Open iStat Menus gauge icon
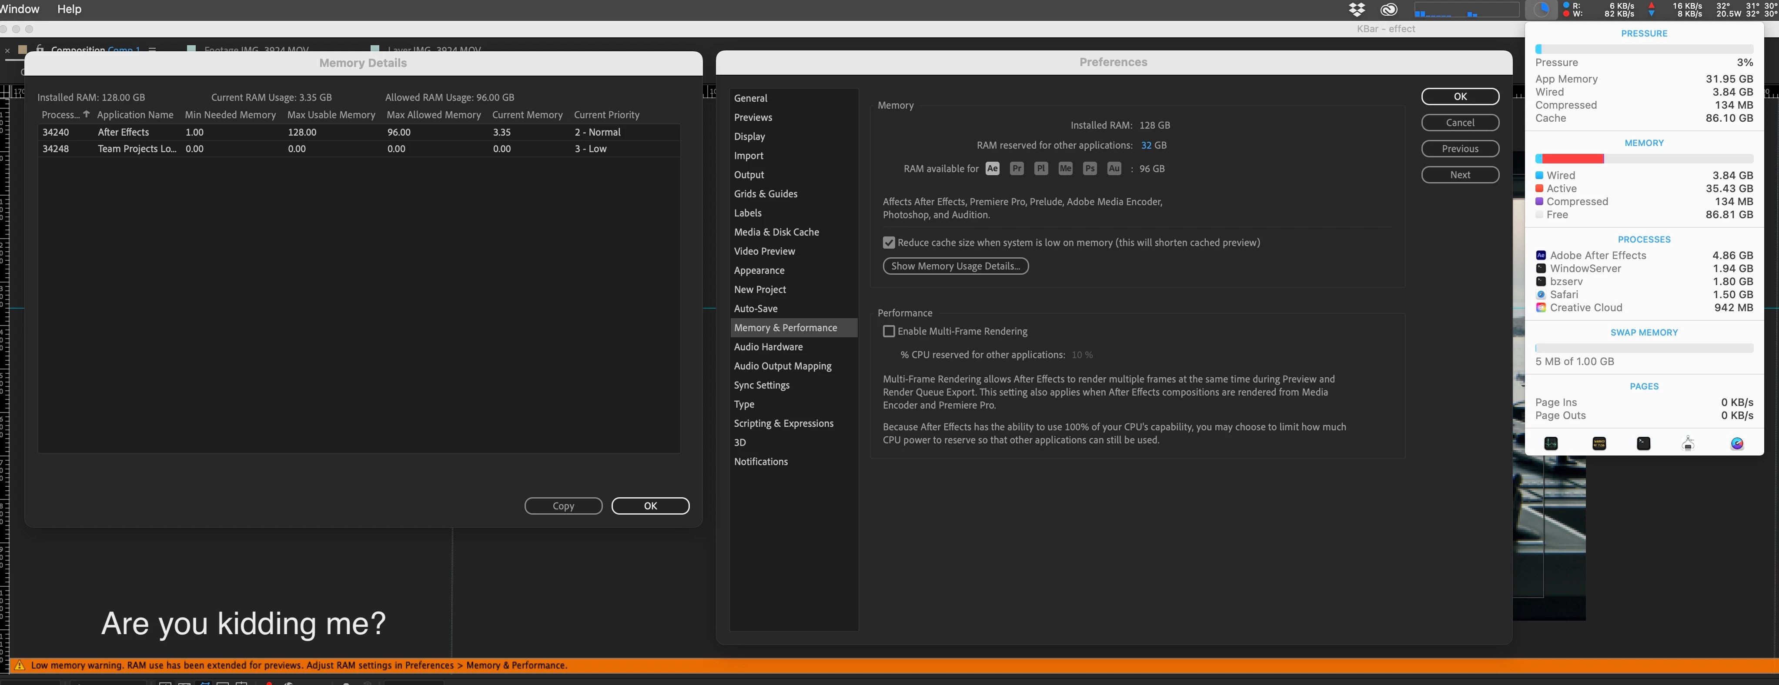 point(1737,444)
